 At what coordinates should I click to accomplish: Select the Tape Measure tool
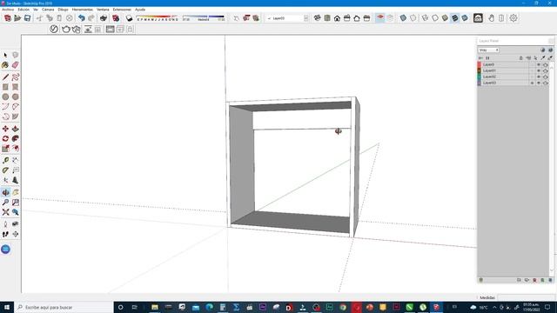(x=5, y=161)
